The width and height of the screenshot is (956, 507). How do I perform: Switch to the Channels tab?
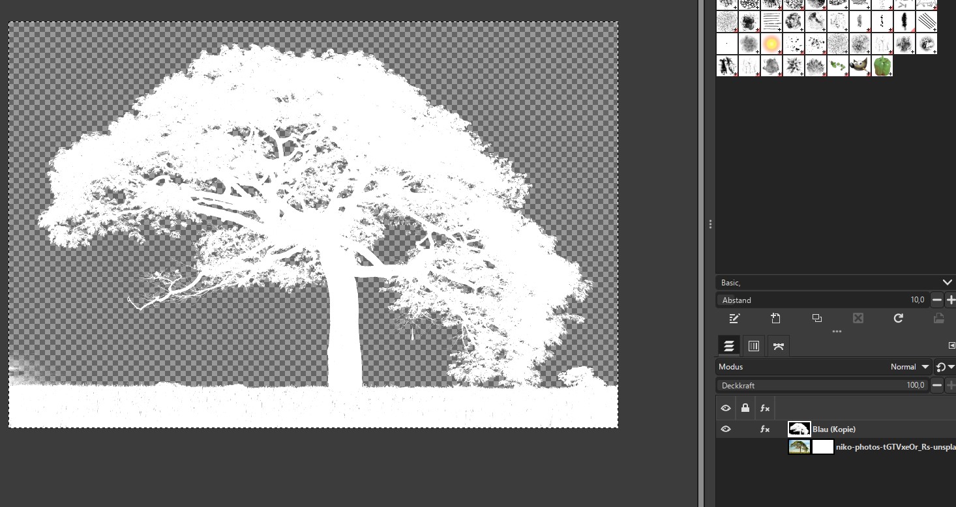click(753, 346)
